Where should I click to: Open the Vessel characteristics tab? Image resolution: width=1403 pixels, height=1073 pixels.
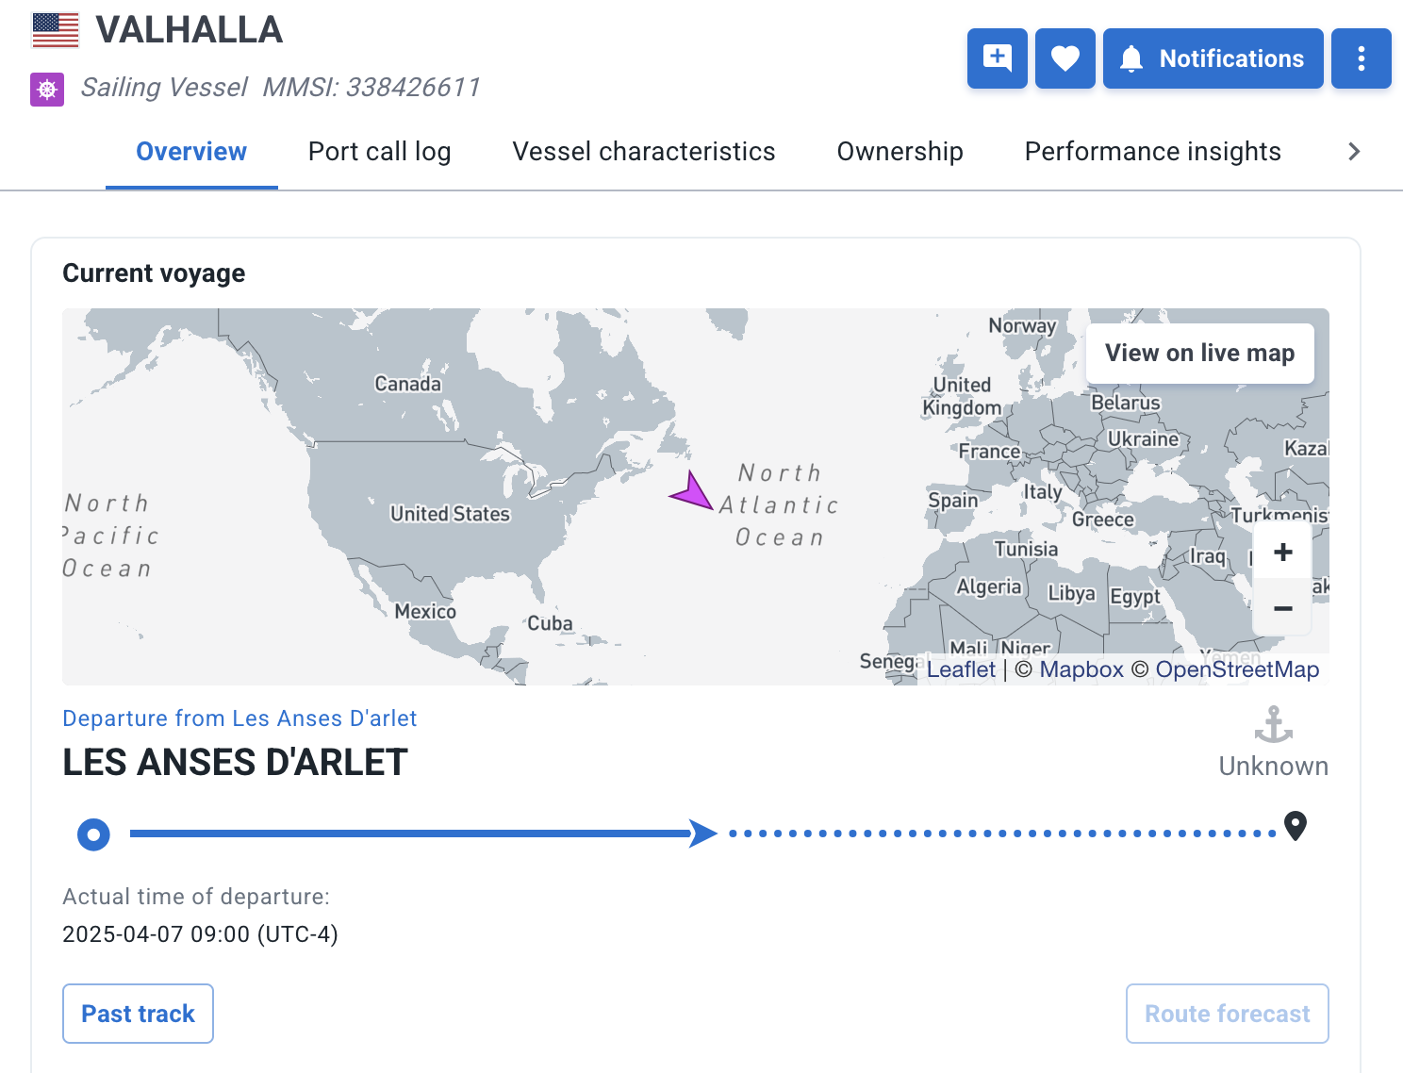tap(643, 152)
